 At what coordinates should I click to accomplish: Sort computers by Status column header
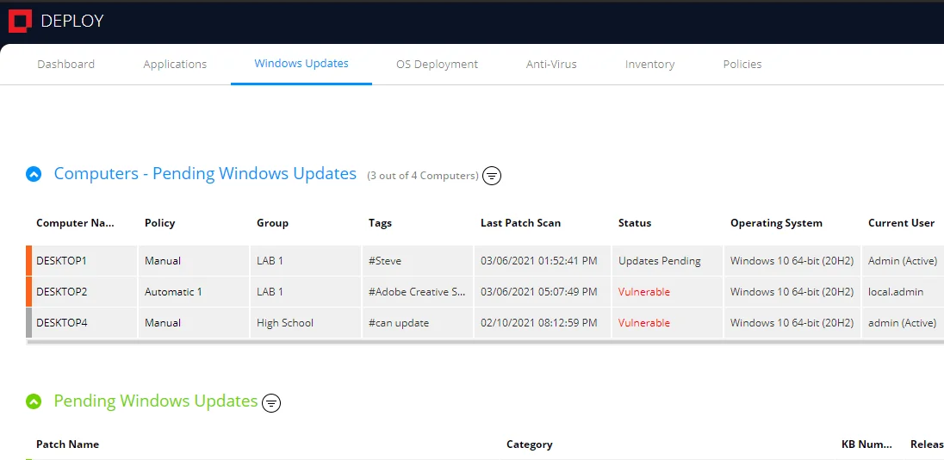[635, 223]
